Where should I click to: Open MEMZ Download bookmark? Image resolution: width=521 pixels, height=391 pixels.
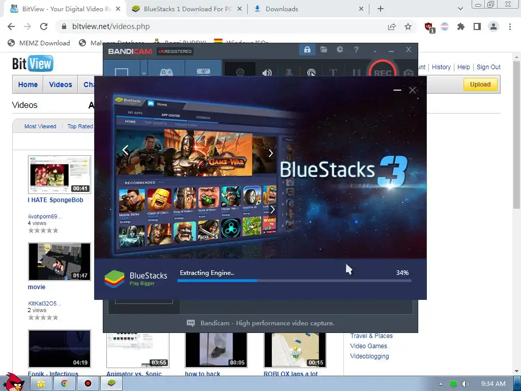(x=39, y=43)
